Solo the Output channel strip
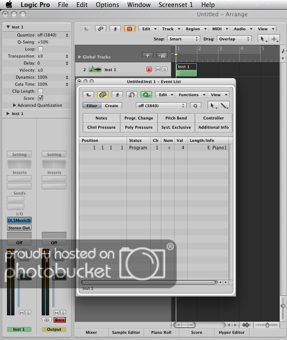This screenshot has height=340, width=287. point(63,313)
